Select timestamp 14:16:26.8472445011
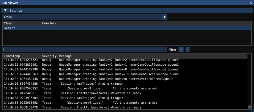The image size is (254, 112). 21,93
